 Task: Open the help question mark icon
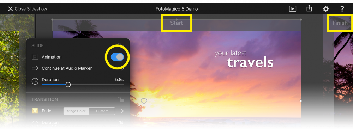click(342, 9)
